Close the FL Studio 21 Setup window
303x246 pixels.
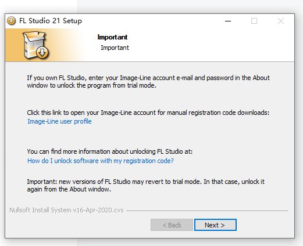coord(281,21)
